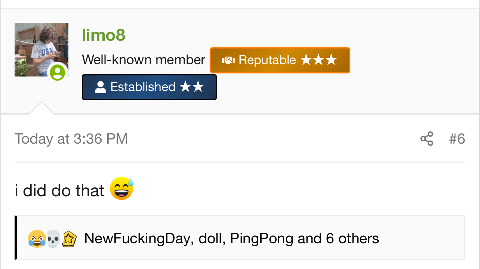Image resolution: width=480 pixels, height=269 pixels.
Task: Select the laughing-crying reaction emoji
Action: pos(36,239)
